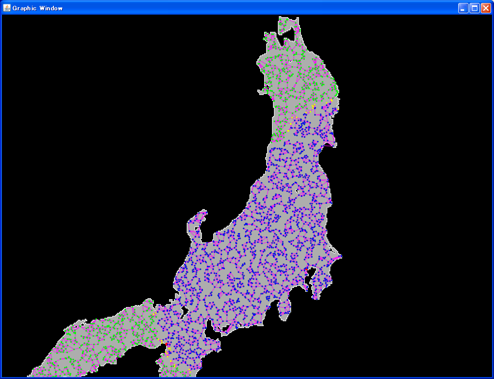Click the yellow nodes on the northeast coast boundary
The width and height of the screenshot is (494, 379).
coord(331,100)
